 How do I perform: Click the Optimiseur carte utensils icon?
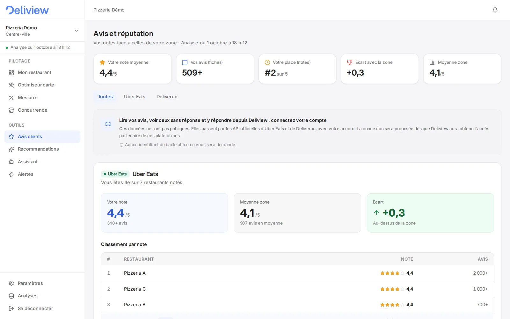pos(11,85)
